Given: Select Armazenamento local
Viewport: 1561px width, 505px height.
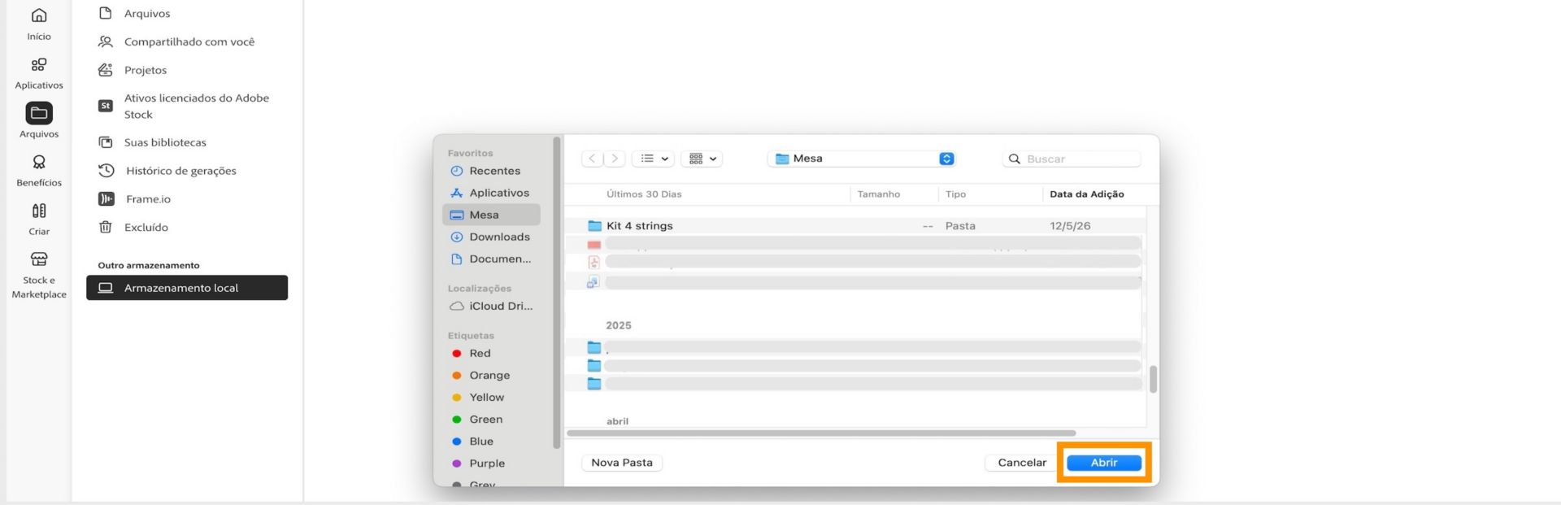Looking at the screenshot, I should [187, 288].
